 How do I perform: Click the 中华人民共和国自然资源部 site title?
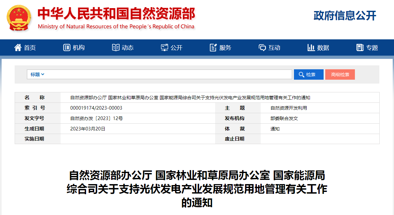[116, 13]
